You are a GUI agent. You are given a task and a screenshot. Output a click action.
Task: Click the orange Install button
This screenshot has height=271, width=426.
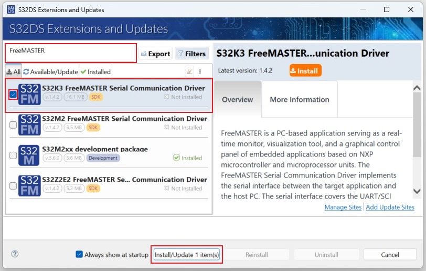point(305,70)
